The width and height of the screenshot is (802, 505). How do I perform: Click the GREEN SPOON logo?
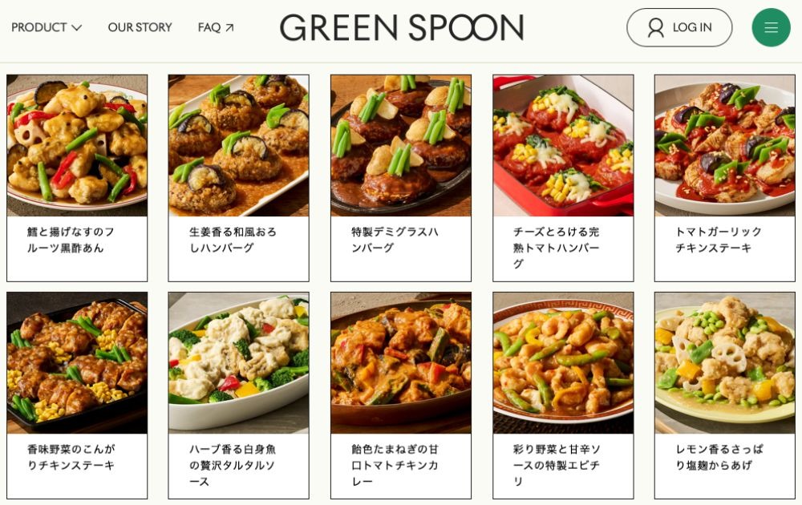402,27
